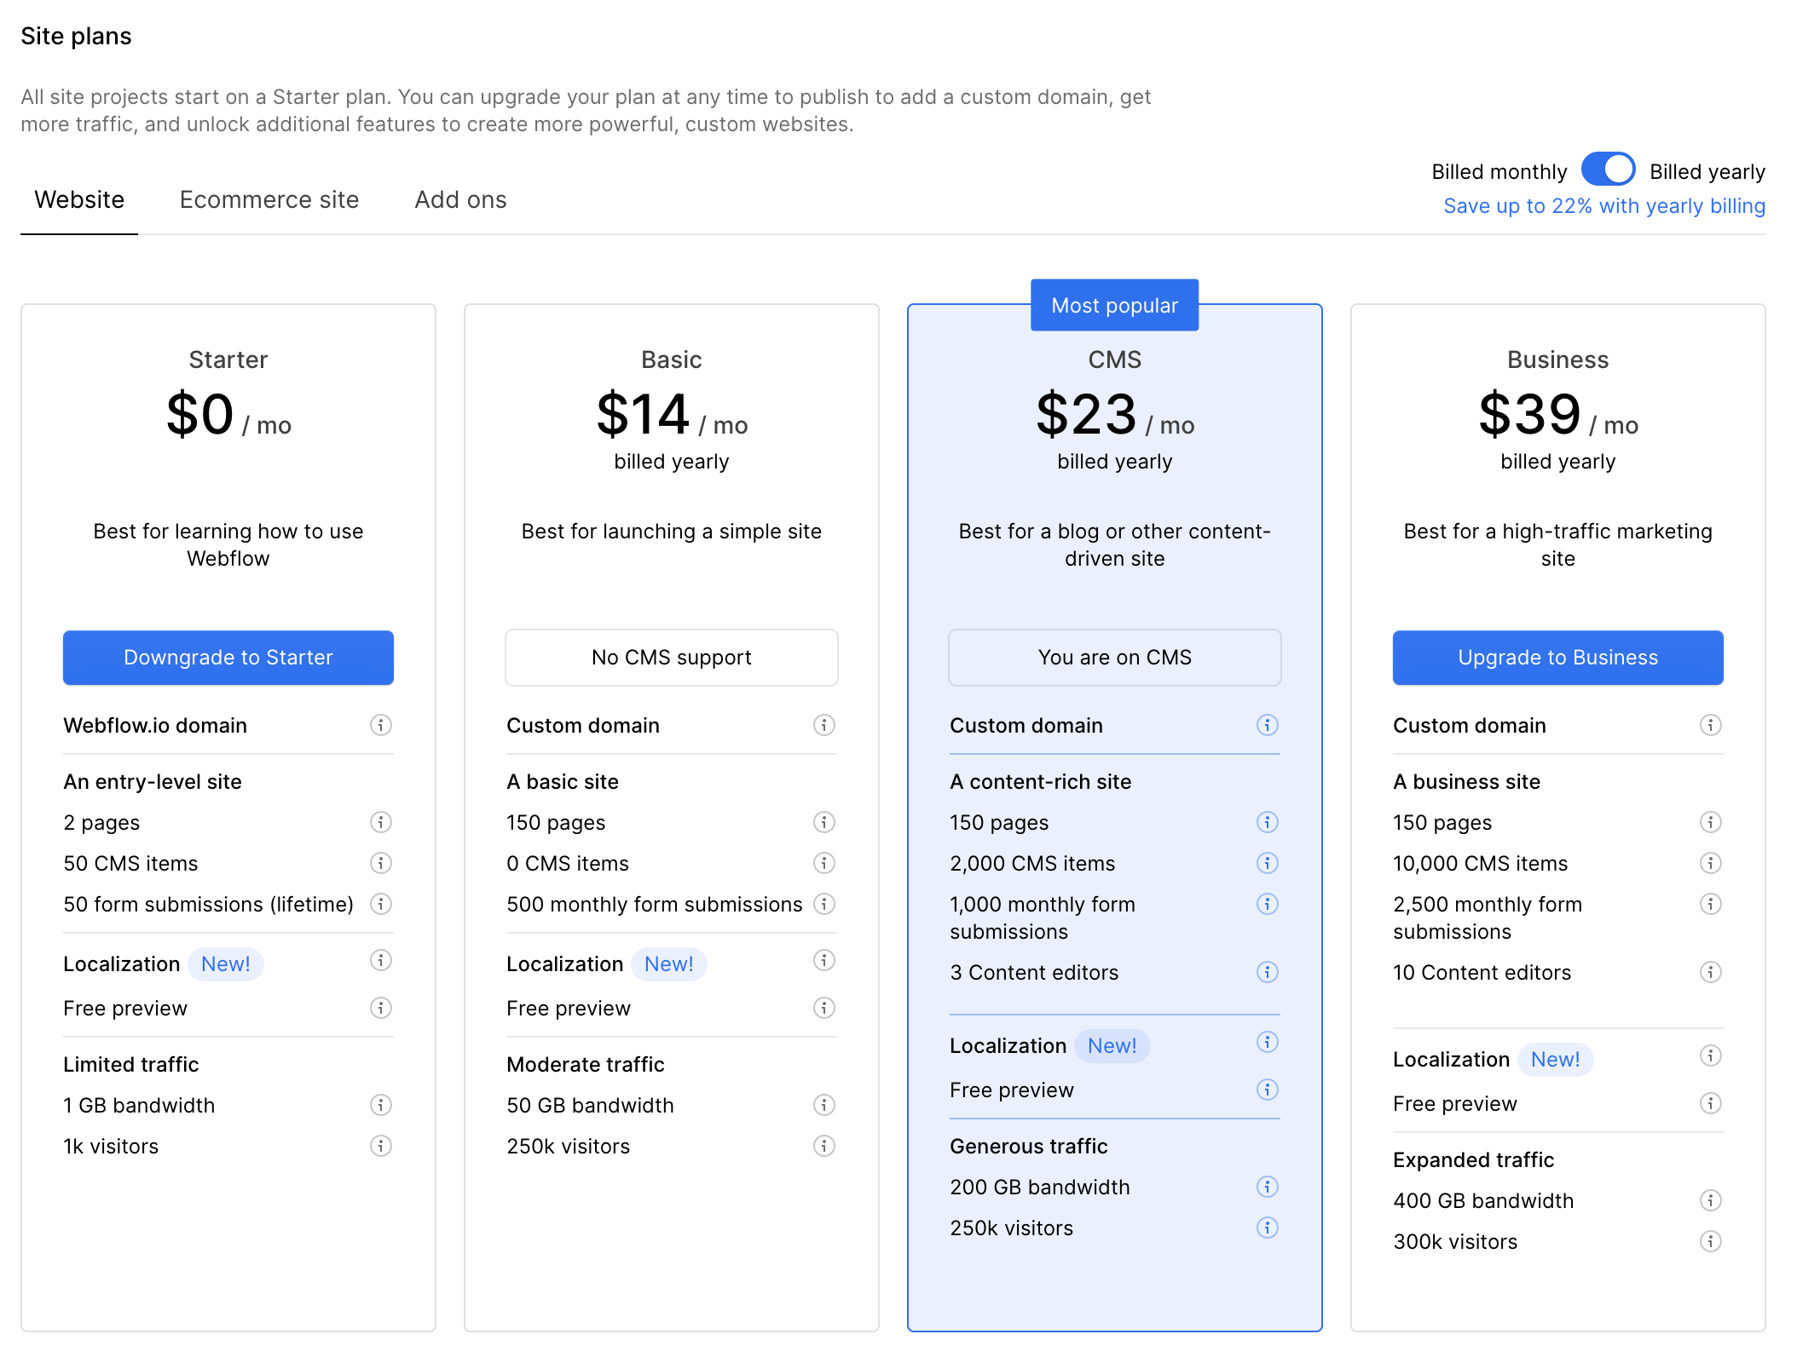Open info icon for Webflow.io domain
The image size is (1797, 1363).
click(381, 725)
